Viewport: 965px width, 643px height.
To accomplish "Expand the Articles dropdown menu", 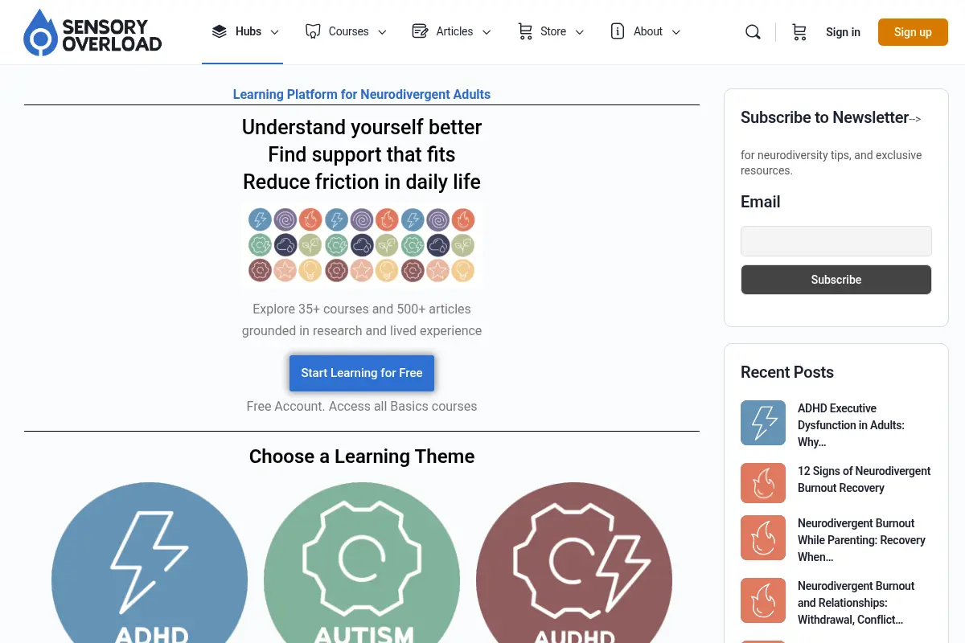I will click(451, 32).
